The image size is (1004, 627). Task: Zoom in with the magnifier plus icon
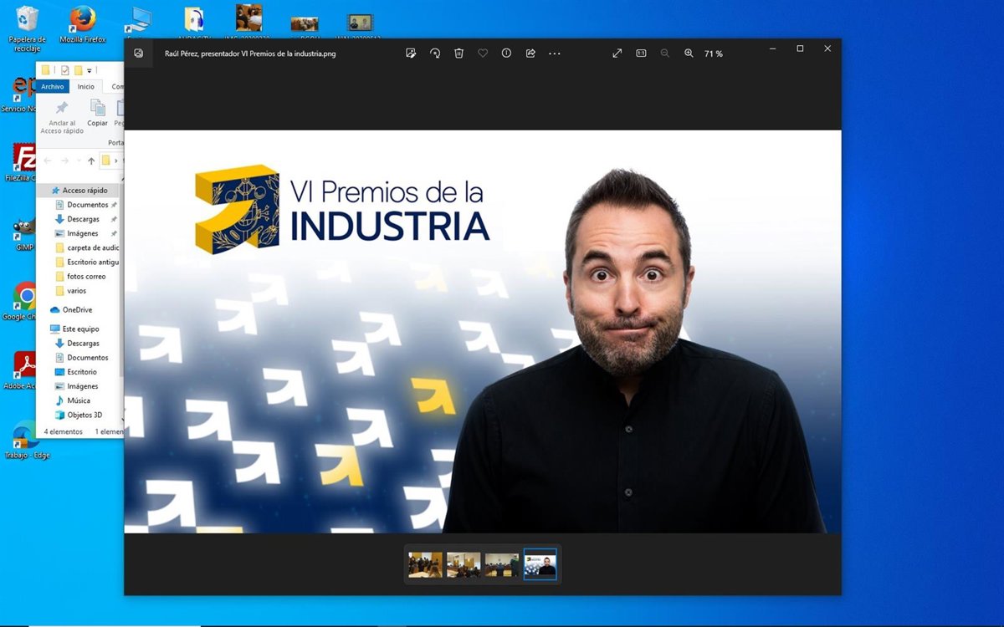(x=689, y=53)
